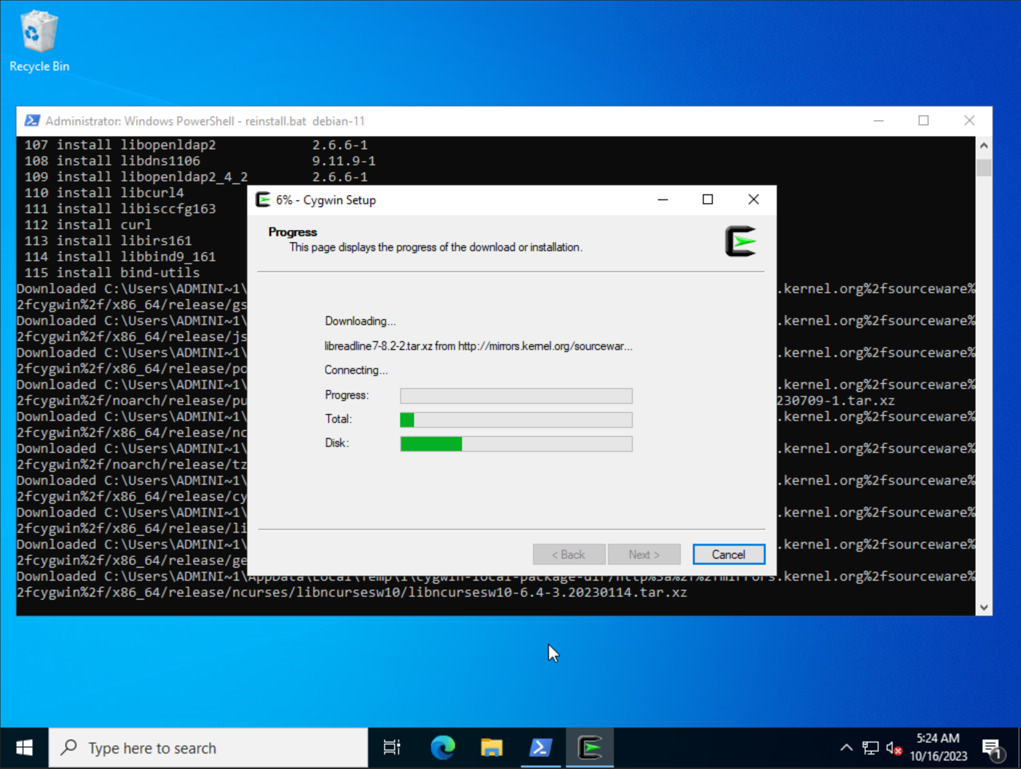Open the Action Center notifications icon
Screen dimensions: 1021x769
click(992, 748)
